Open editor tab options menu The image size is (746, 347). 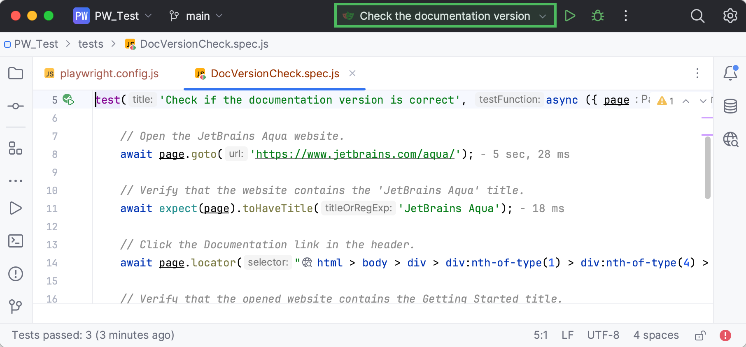(697, 73)
